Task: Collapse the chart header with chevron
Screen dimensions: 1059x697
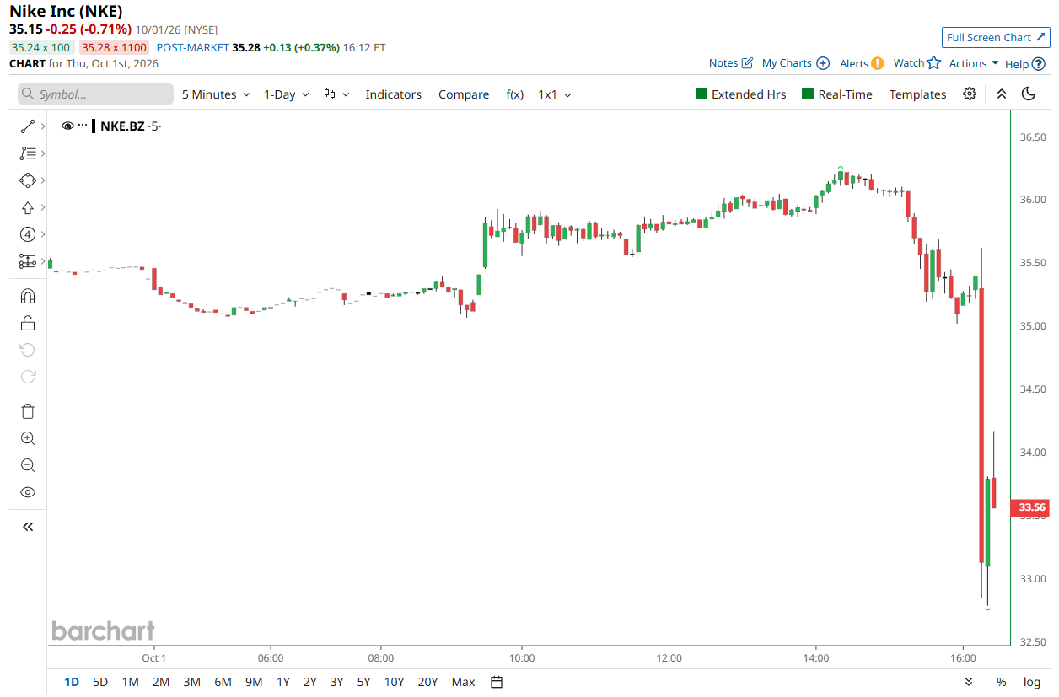Action: 1002,94
